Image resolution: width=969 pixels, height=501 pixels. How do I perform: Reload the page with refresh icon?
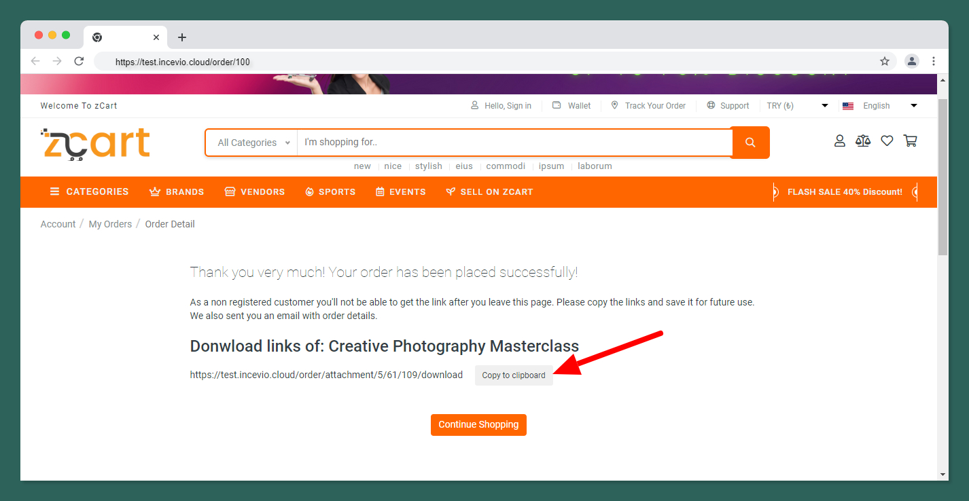pyautogui.click(x=79, y=62)
